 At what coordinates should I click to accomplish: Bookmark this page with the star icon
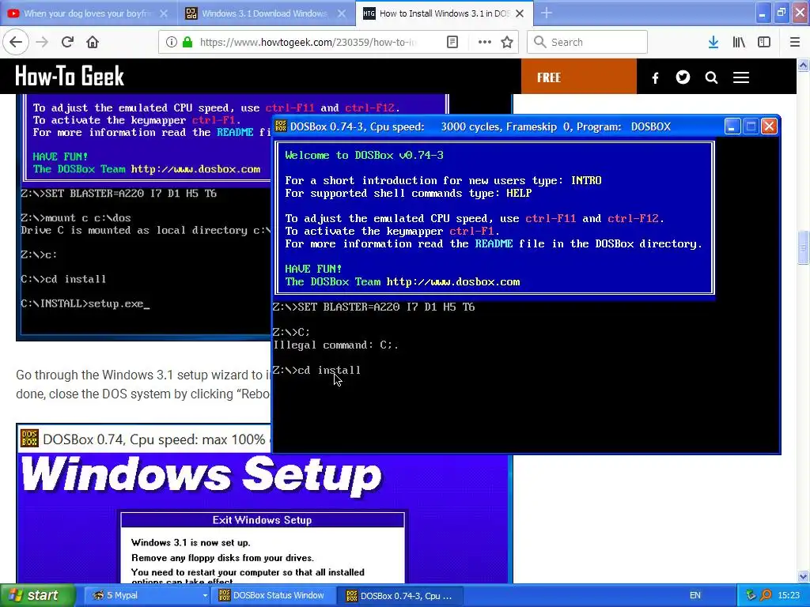[507, 43]
